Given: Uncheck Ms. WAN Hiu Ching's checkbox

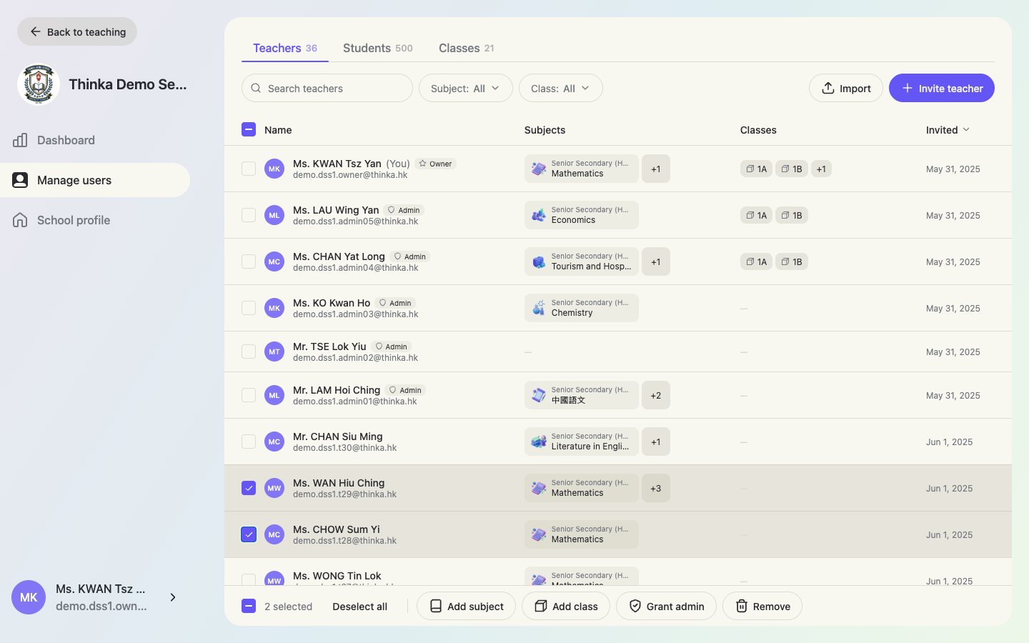Looking at the screenshot, I should pos(249,488).
